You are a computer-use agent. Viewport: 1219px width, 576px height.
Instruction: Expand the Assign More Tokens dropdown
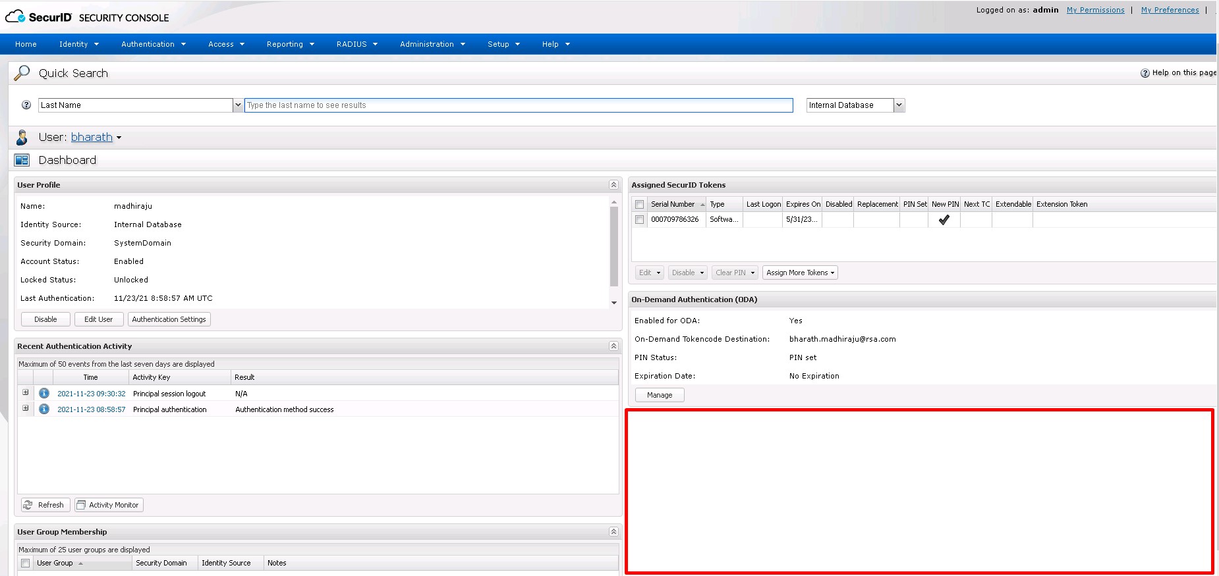800,273
